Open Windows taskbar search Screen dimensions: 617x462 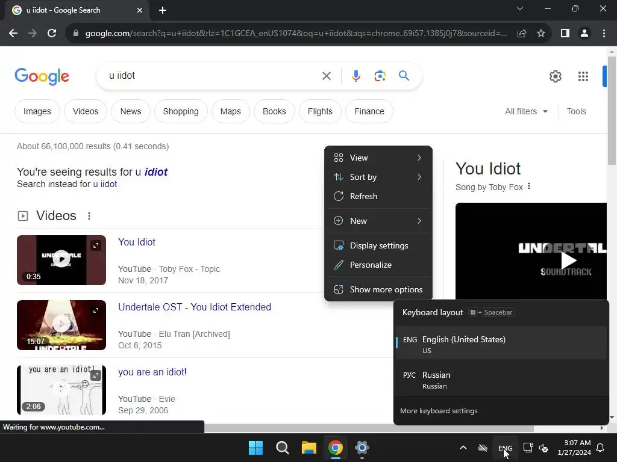[x=283, y=448]
